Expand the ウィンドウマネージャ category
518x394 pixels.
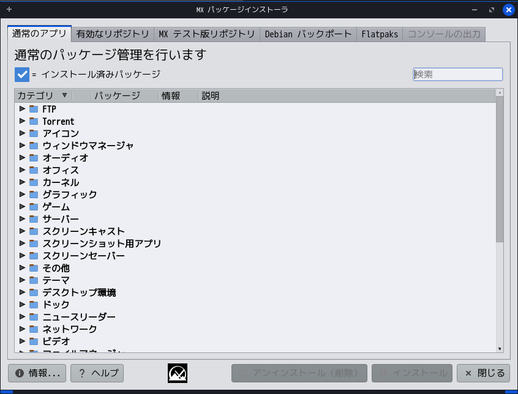pos(22,145)
